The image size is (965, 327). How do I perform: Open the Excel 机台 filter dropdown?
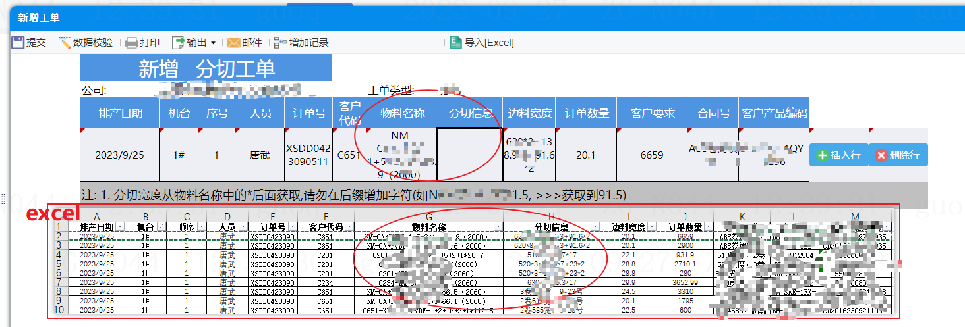[x=161, y=226]
